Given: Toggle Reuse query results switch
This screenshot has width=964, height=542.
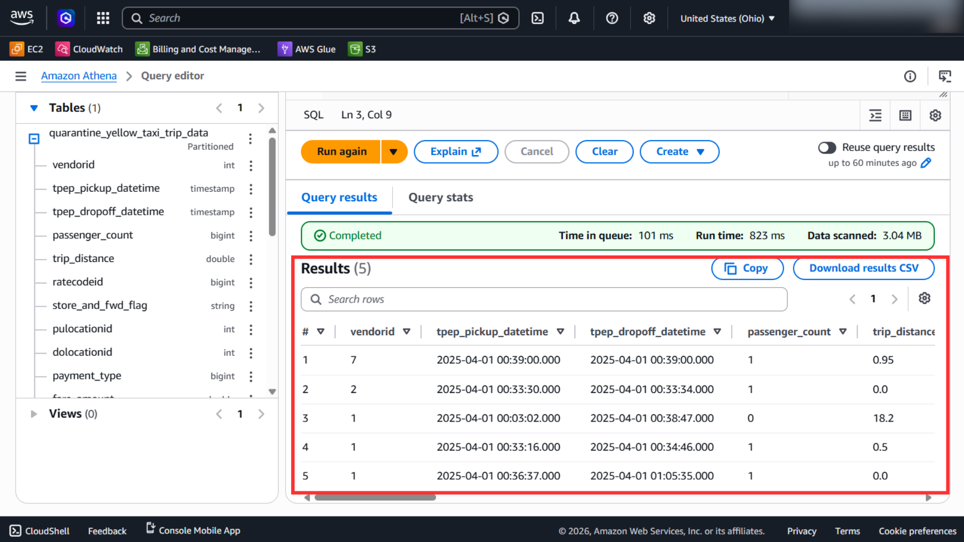Looking at the screenshot, I should click(827, 148).
